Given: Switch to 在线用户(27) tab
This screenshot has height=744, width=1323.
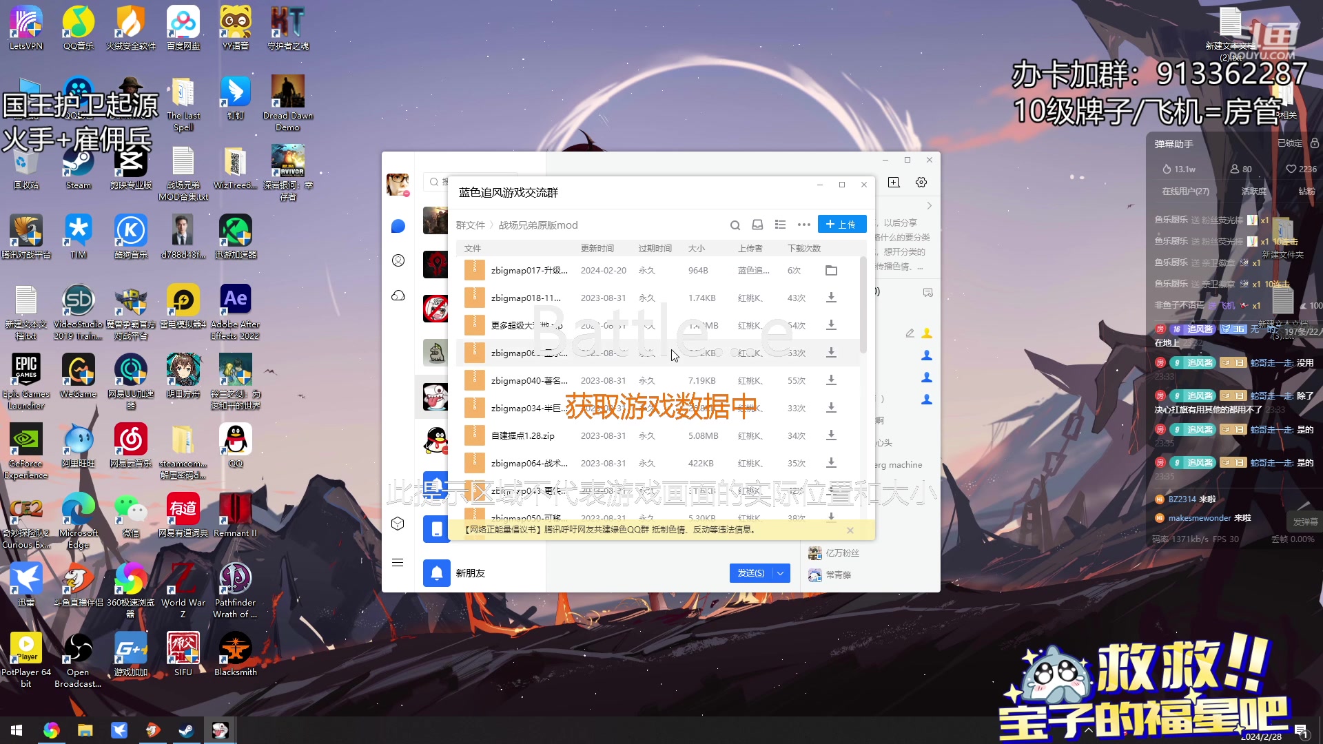Looking at the screenshot, I should (1185, 192).
